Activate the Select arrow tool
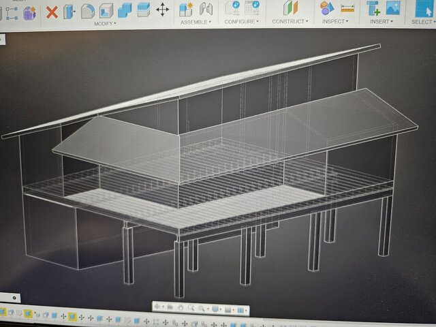 pyautogui.click(x=424, y=9)
